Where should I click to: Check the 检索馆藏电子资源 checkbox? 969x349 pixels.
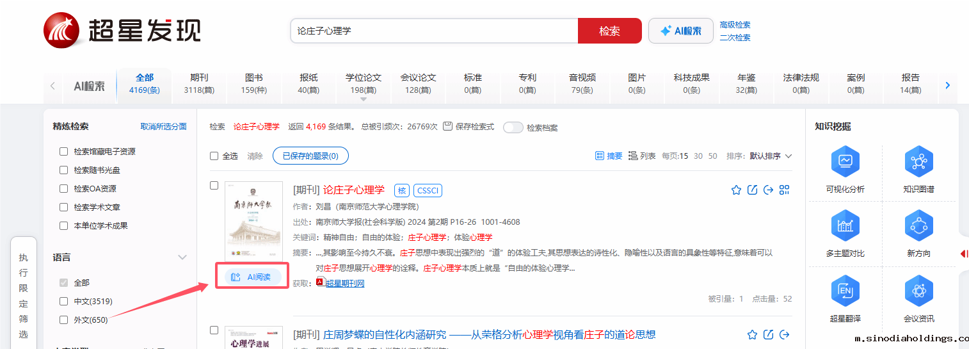pos(63,152)
